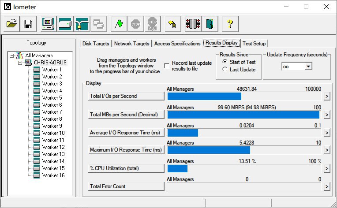Click Worker 1 disk icon

(x=37, y=70)
